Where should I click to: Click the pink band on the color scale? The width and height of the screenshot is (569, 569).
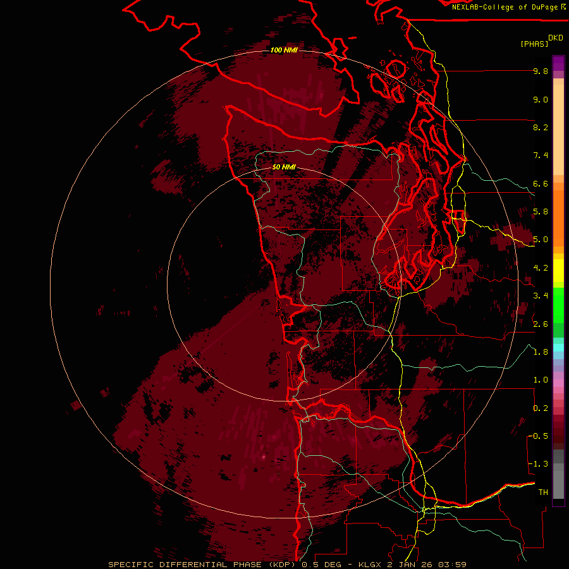click(558, 383)
